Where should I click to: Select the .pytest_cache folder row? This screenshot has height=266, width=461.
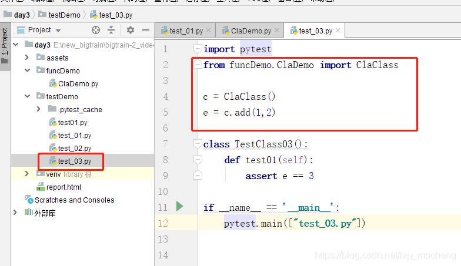[75, 109]
